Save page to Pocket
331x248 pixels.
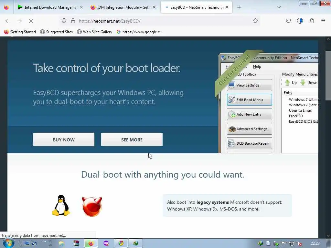point(288,21)
